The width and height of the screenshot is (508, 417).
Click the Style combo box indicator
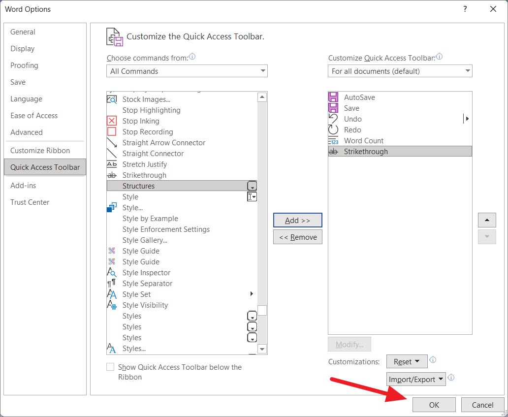[x=252, y=196]
